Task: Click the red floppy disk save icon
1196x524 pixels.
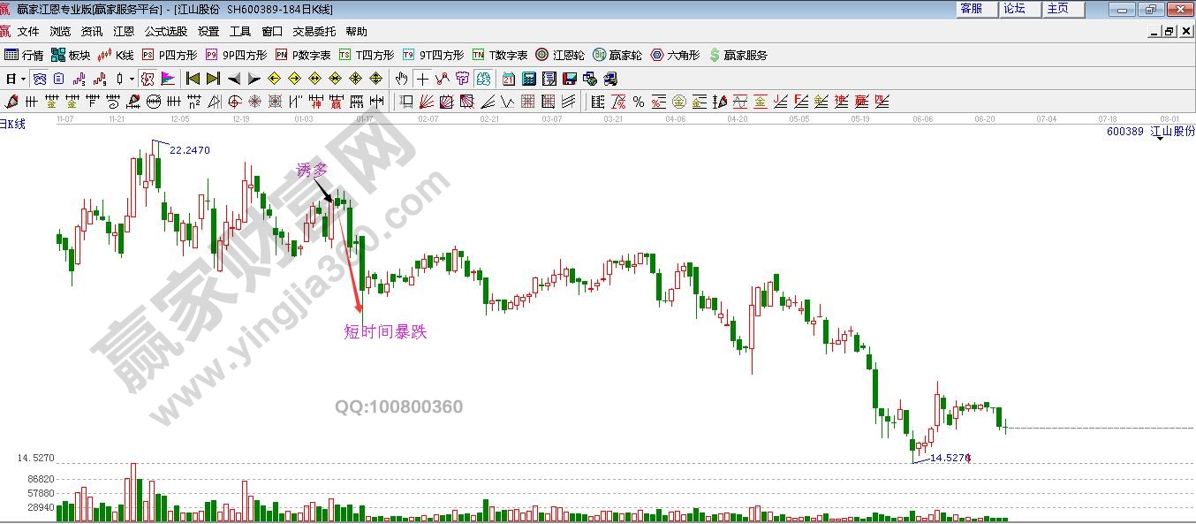Action: click(569, 79)
